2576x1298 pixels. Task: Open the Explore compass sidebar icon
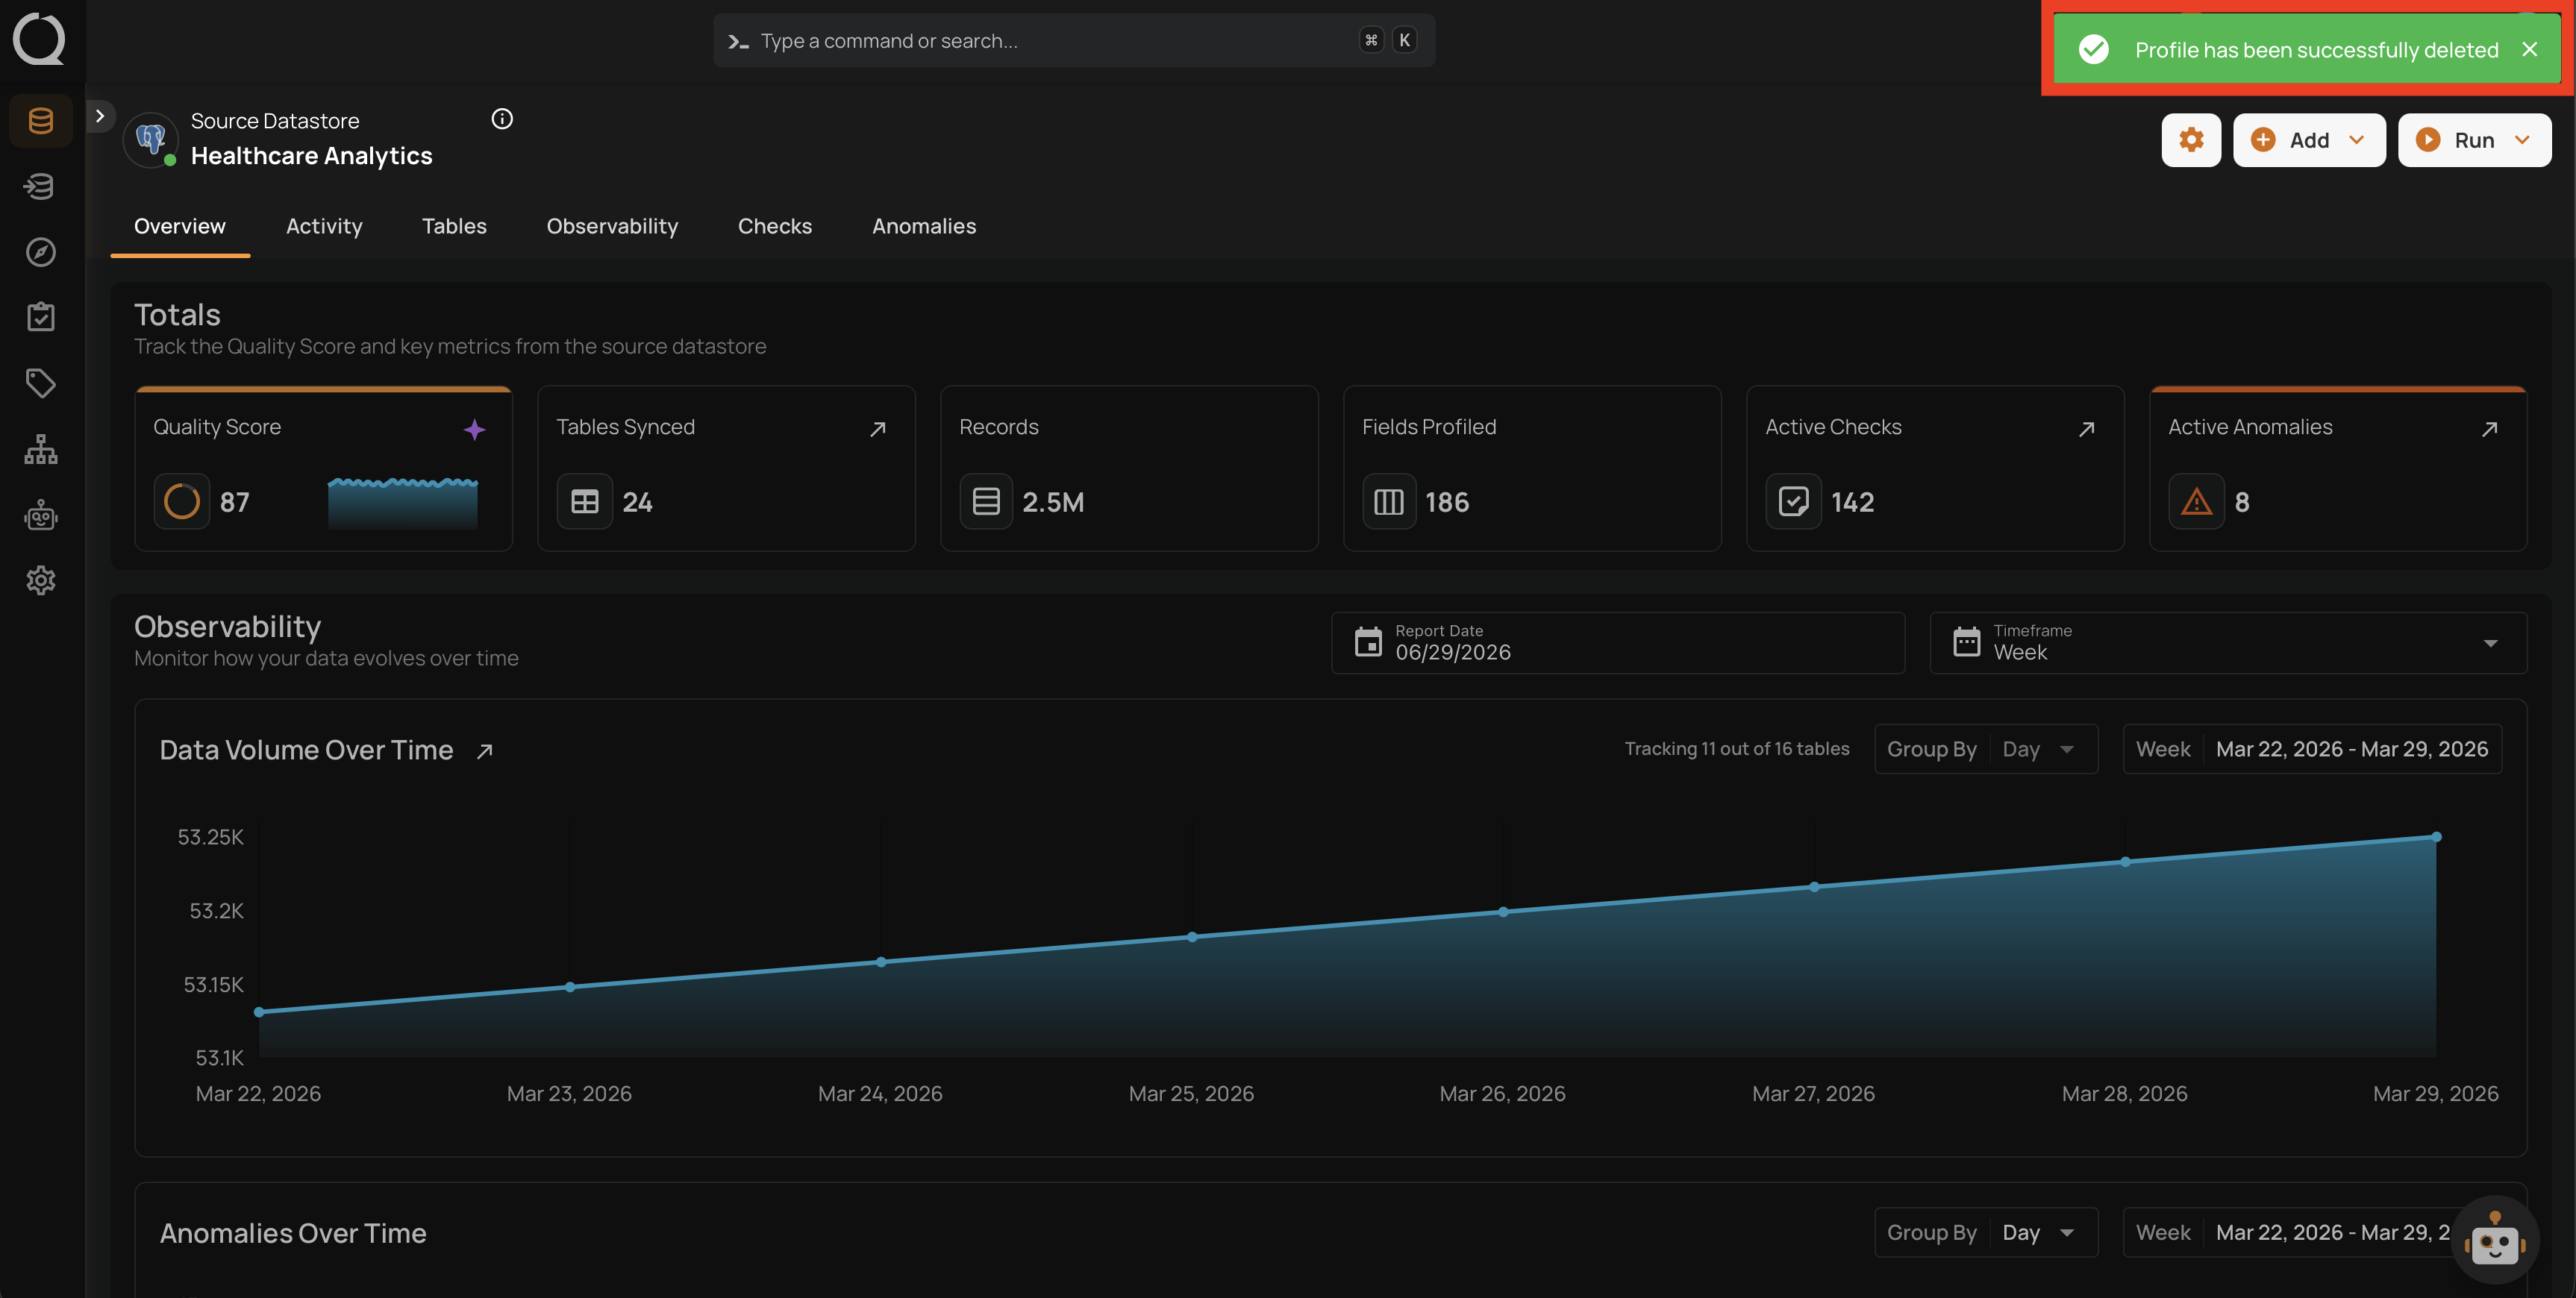41,252
